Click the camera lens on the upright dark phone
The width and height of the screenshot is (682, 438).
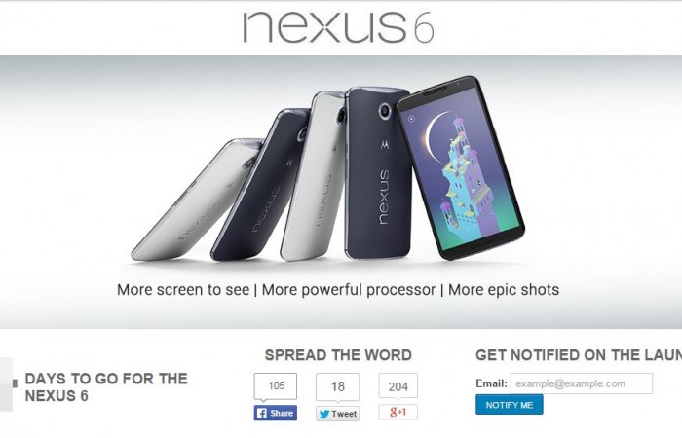pos(385,110)
